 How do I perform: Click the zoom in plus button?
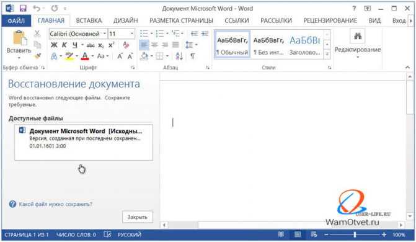pos(384,235)
